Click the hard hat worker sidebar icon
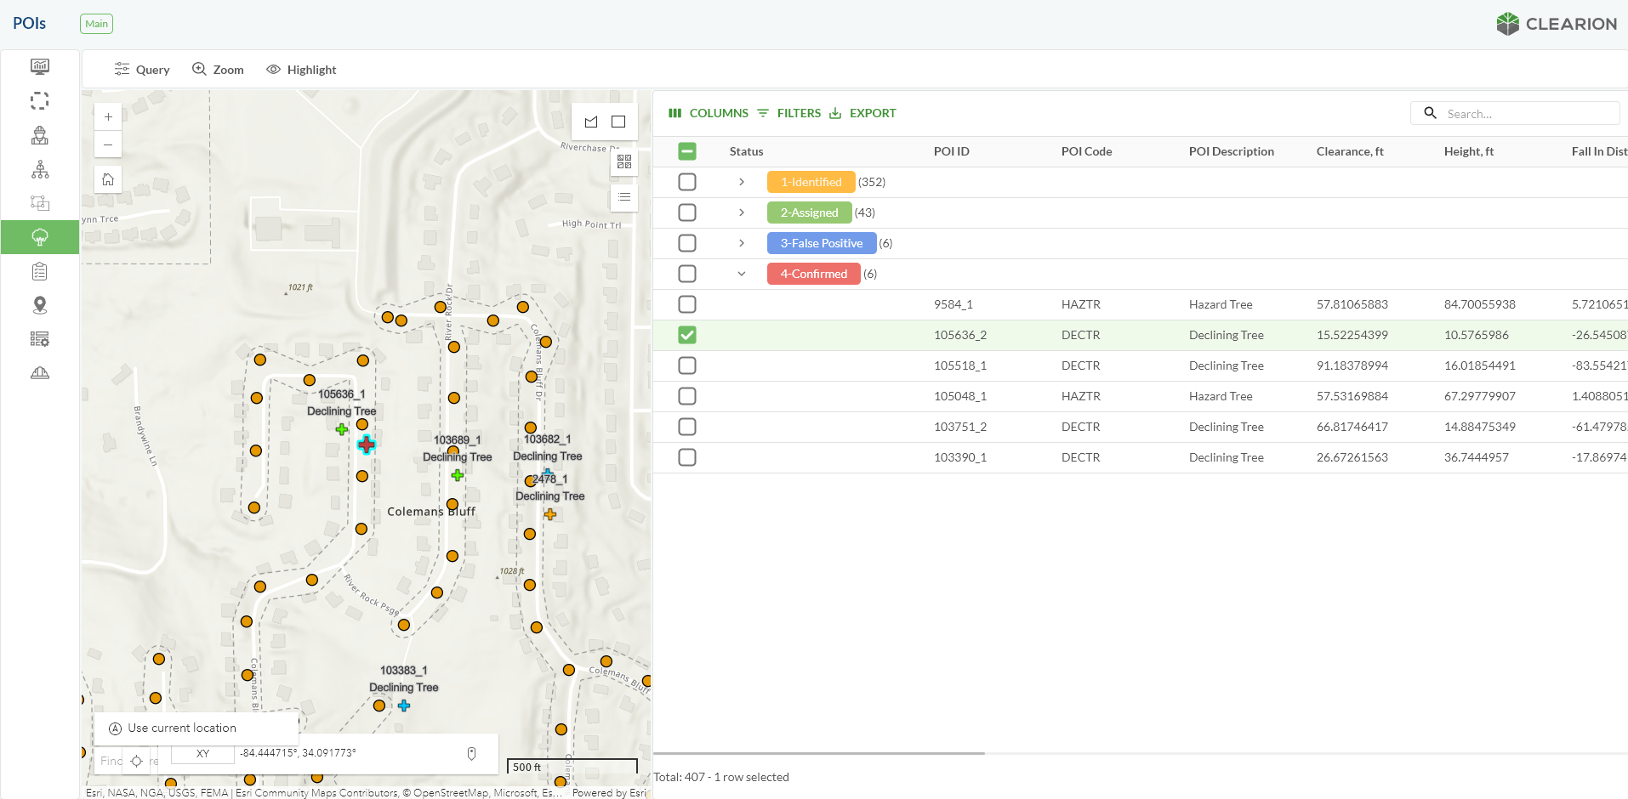 (40, 135)
